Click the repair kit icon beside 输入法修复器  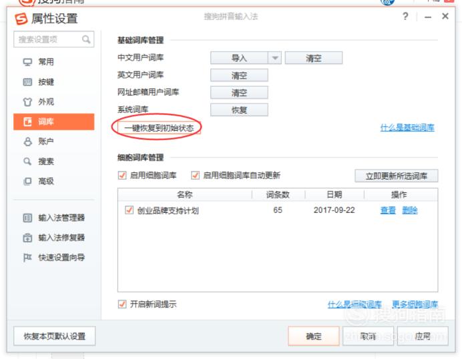[x=27, y=238]
